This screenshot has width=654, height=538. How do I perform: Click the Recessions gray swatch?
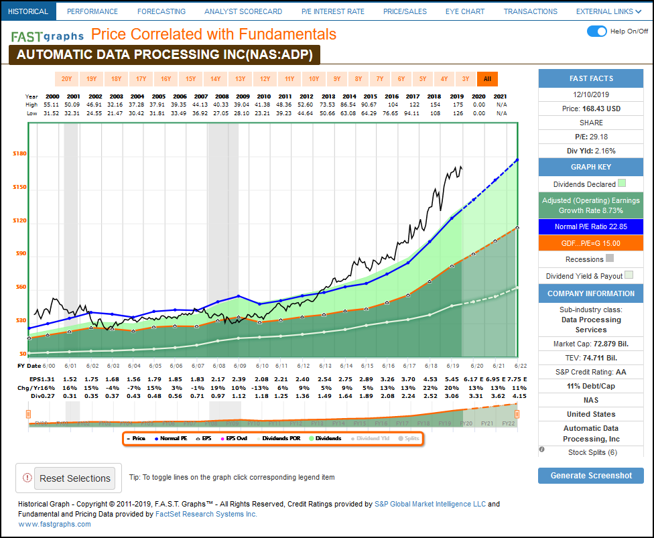click(x=610, y=259)
